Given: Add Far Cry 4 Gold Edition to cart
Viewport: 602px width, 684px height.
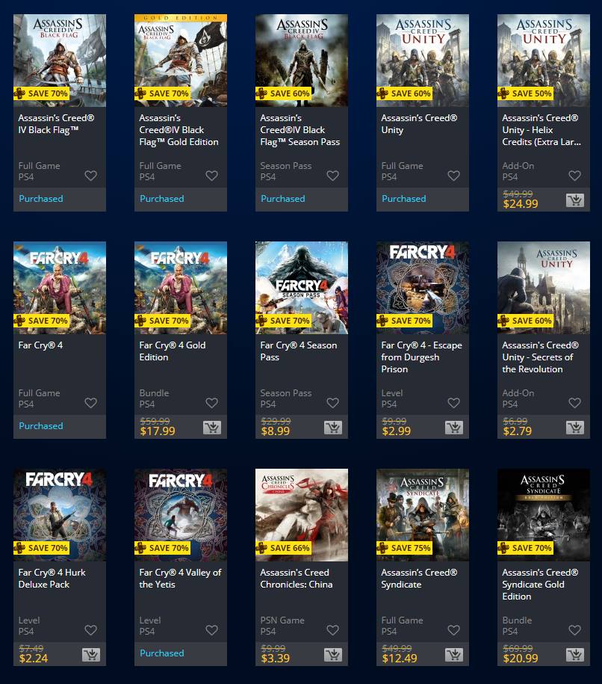Looking at the screenshot, I should pos(212,428).
